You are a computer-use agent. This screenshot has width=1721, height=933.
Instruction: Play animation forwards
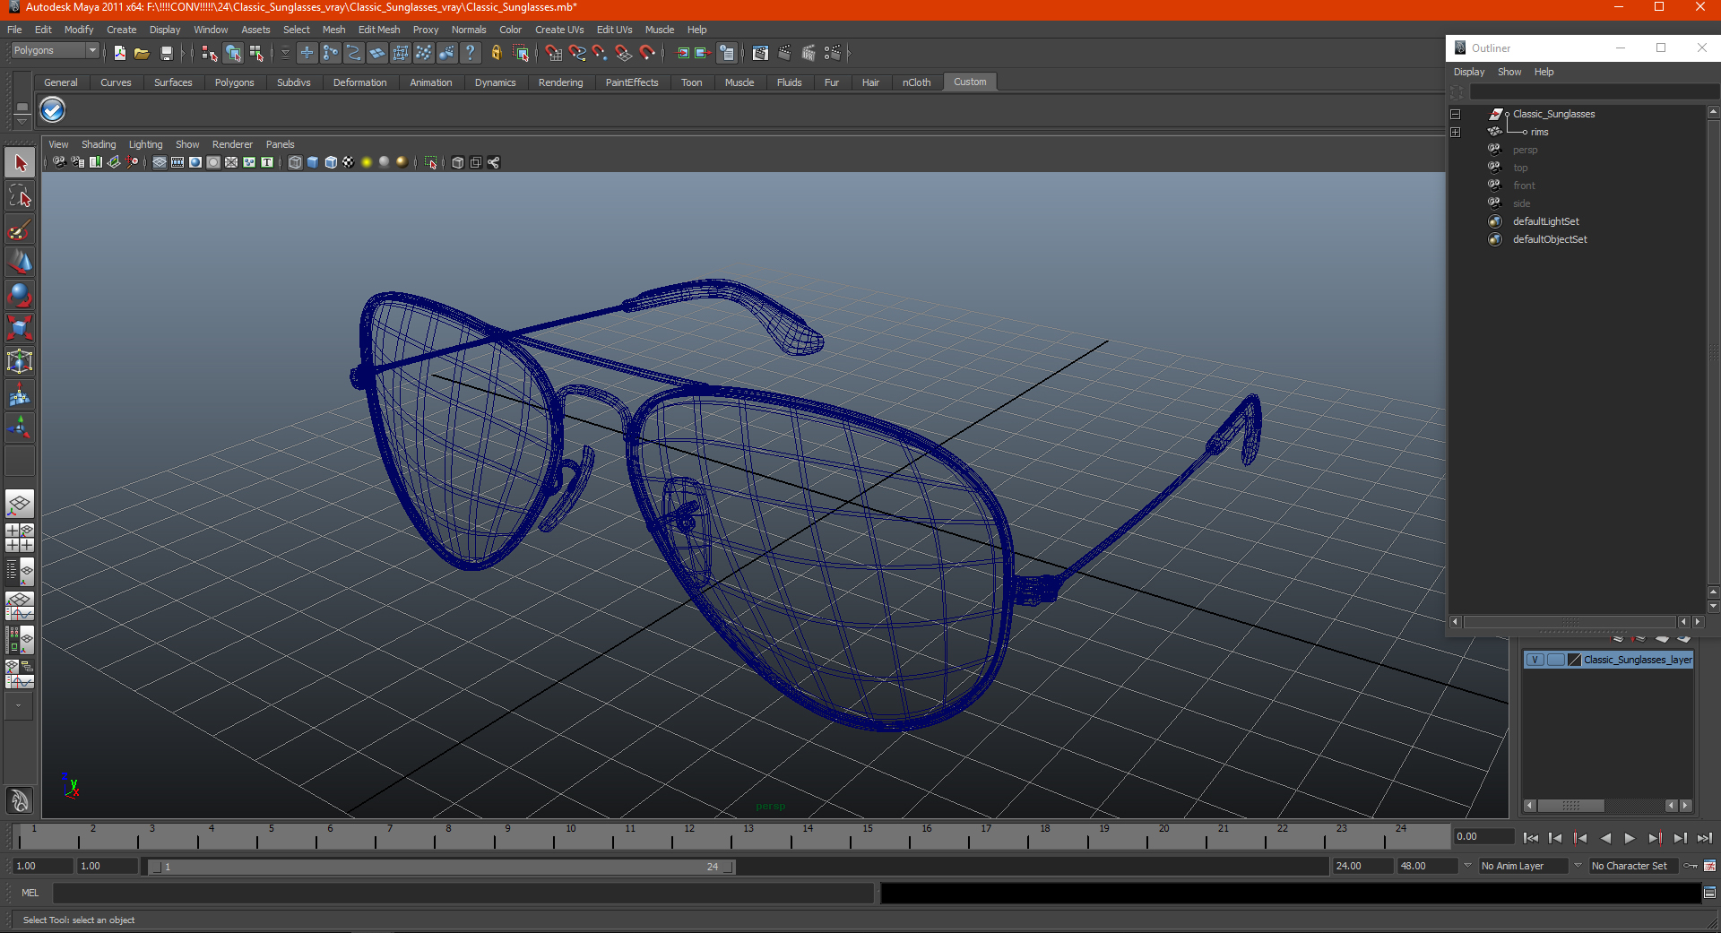click(1630, 838)
